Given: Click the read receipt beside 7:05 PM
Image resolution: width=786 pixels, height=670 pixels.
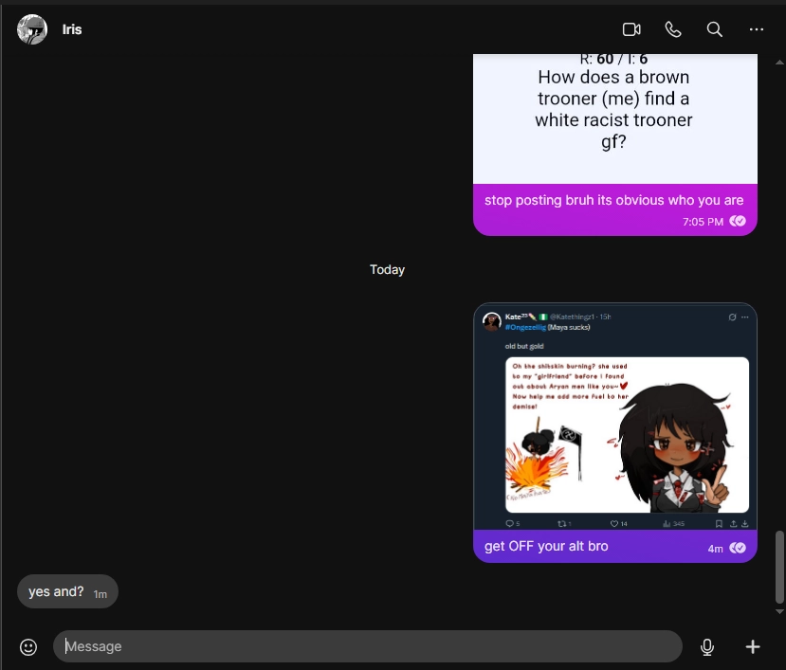Looking at the screenshot, I should (x=738, y=222).
